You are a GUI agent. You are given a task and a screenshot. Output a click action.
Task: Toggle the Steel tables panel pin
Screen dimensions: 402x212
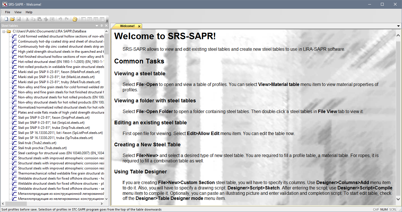point(102,26)
